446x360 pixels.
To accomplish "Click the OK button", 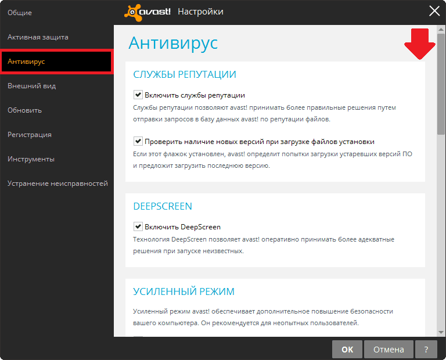I will pos(347,349).
